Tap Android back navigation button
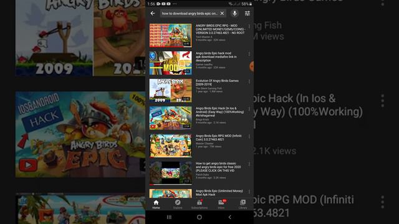399x224 pixels. tap(230, 217)
